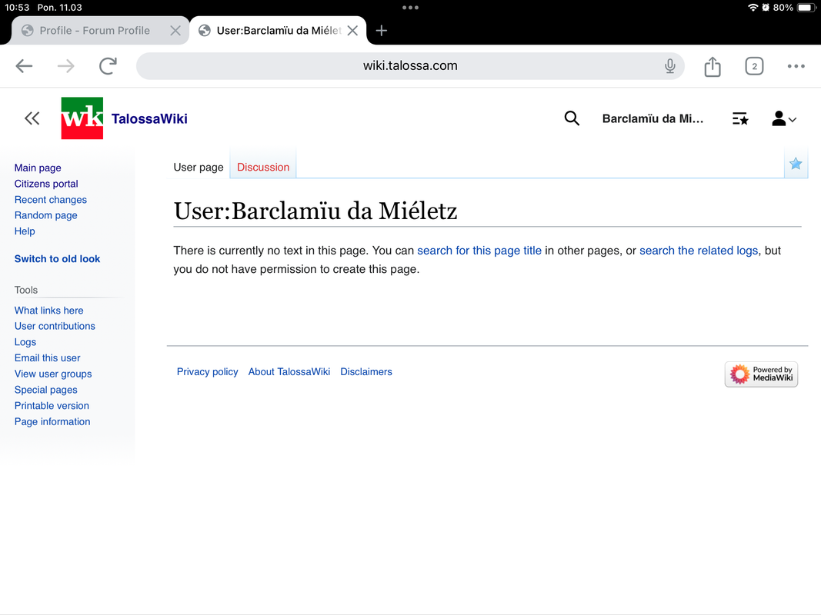821x615 pixels.
Task: Open Printable version
Action: pos(52,406)
